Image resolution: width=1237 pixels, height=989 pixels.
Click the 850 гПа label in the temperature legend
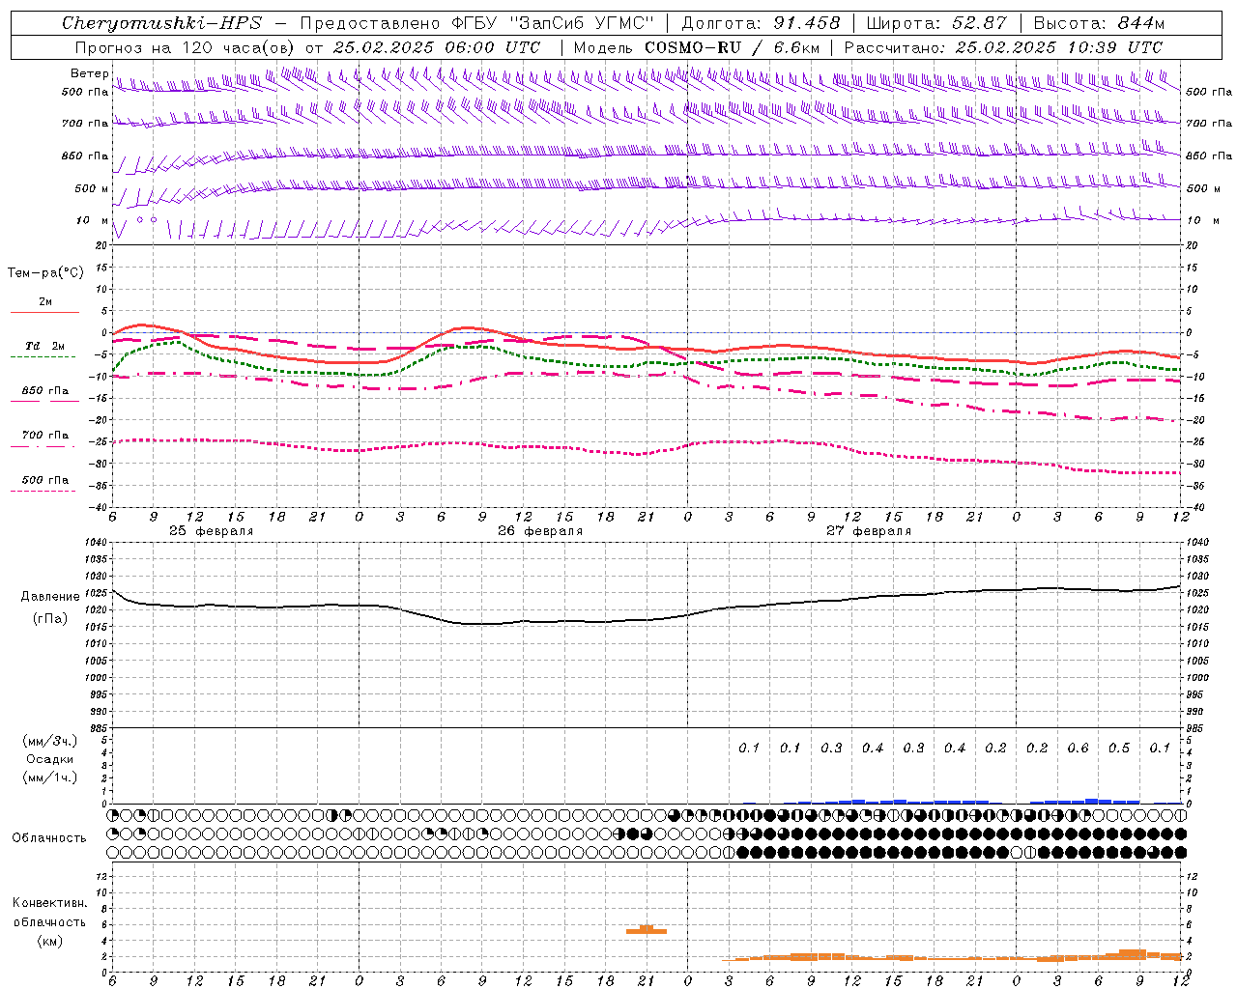[45, 391]
